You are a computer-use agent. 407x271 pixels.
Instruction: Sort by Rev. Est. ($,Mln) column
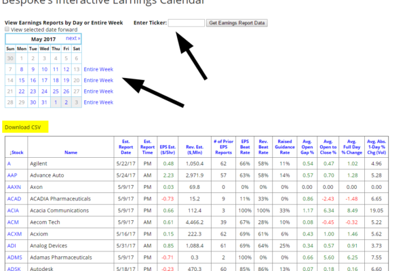tap(195, 150)
